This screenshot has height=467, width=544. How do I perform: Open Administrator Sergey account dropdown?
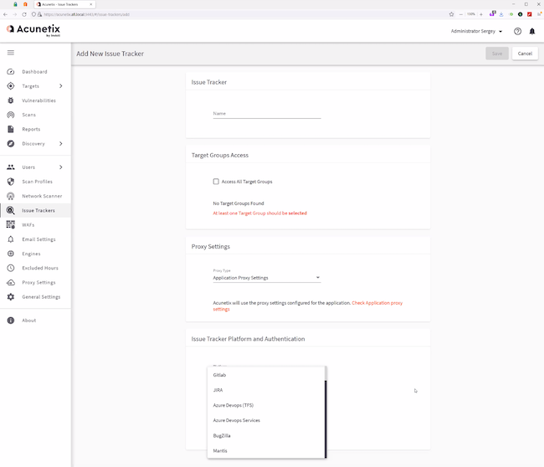point(476,32)
